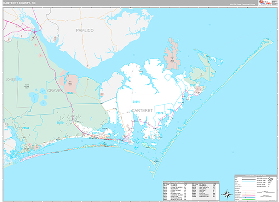This screenshot has width=279, height=202.
Task: Click the ZIP Code Index table header bar
Action: coord(191,183)
